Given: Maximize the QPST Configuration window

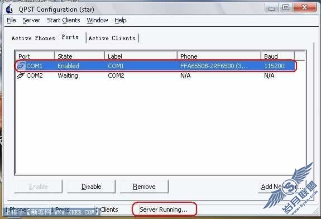Looking at the screenshot, I should click(x=286, y=8).
